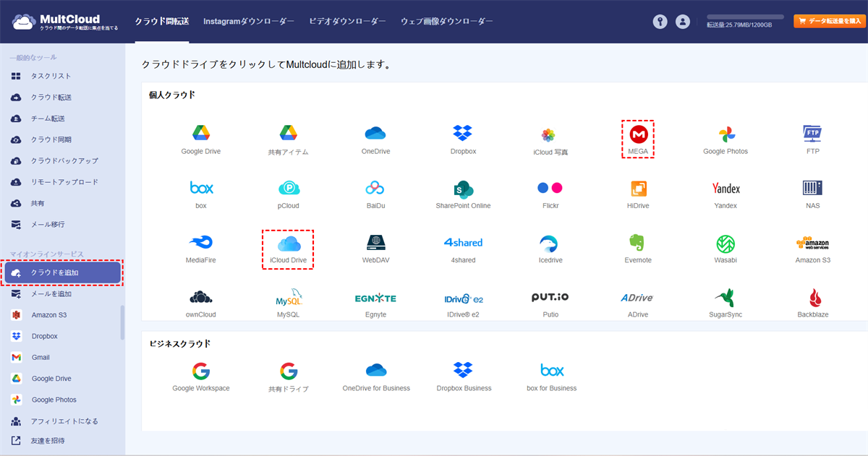This screenshot has width=868, height=456.
Task: Click the key icon in header
Action: [x=659, y=22]
